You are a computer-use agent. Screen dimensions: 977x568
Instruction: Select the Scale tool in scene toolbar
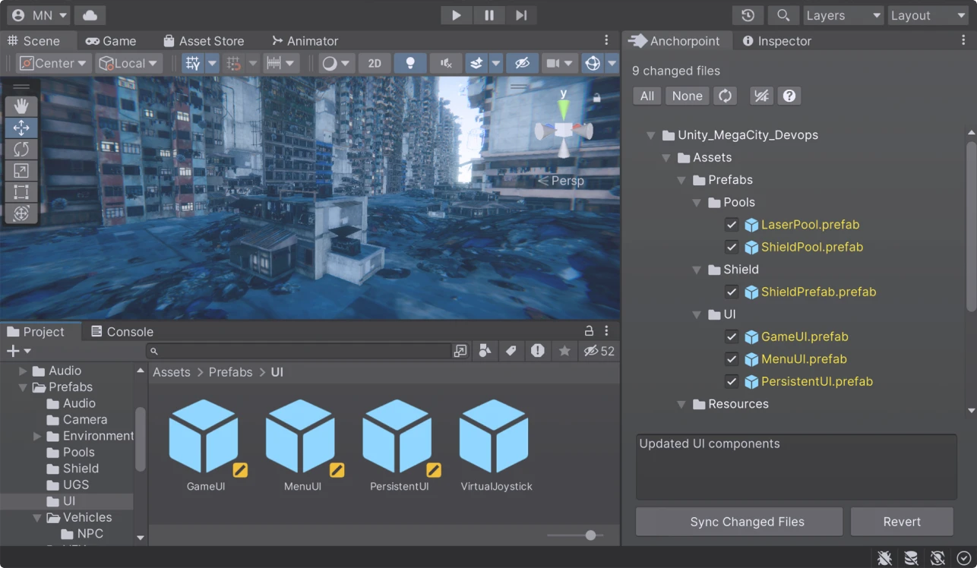(21, 171)
